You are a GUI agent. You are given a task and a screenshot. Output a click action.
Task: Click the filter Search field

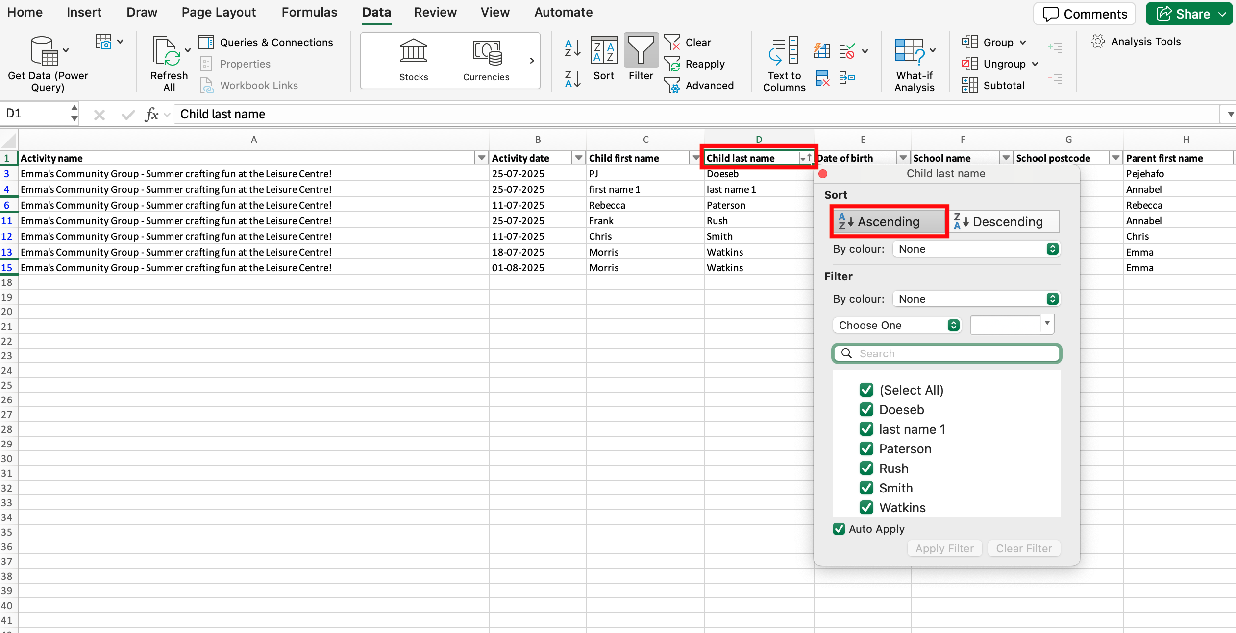coord(946,353)
